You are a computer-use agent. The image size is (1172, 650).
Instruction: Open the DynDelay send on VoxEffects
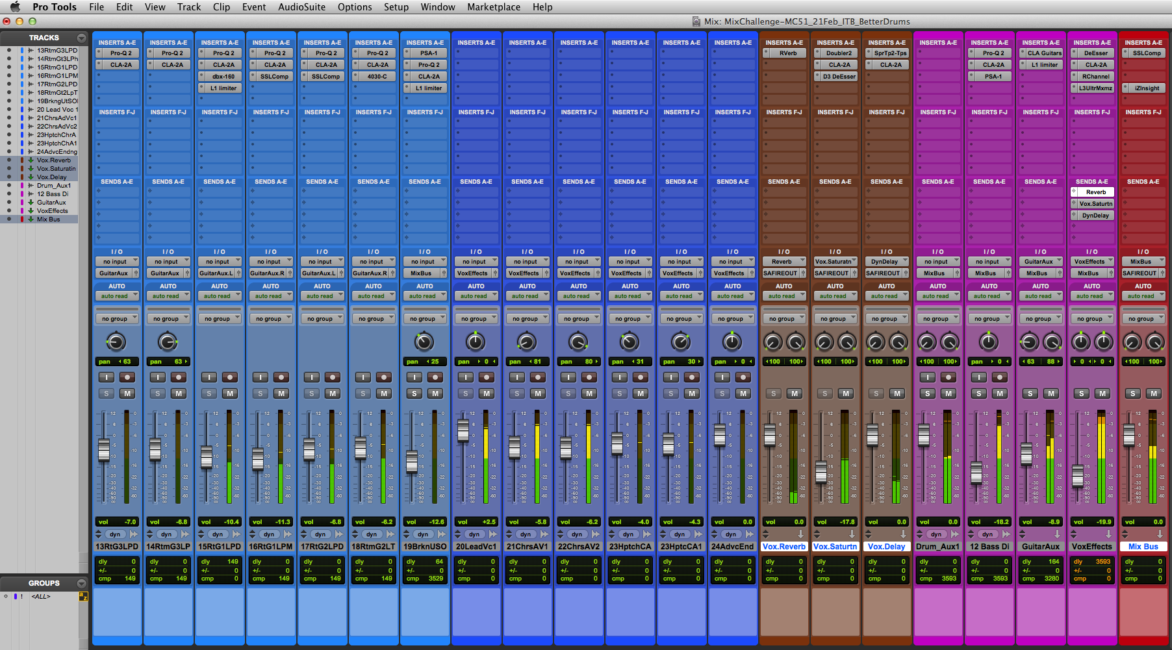(x=1095, y=216)
